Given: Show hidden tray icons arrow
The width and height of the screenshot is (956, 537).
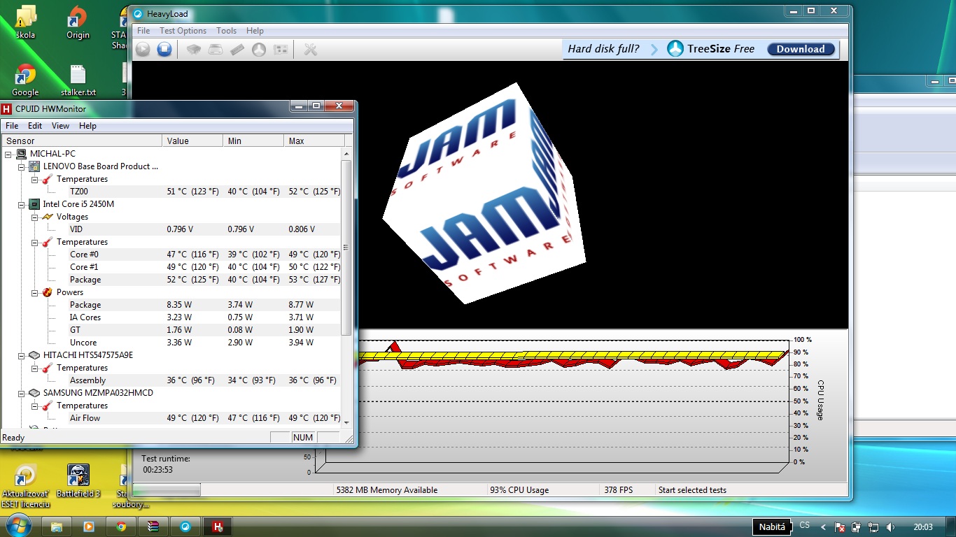Looking at the screenshot, I should [823, 527].
